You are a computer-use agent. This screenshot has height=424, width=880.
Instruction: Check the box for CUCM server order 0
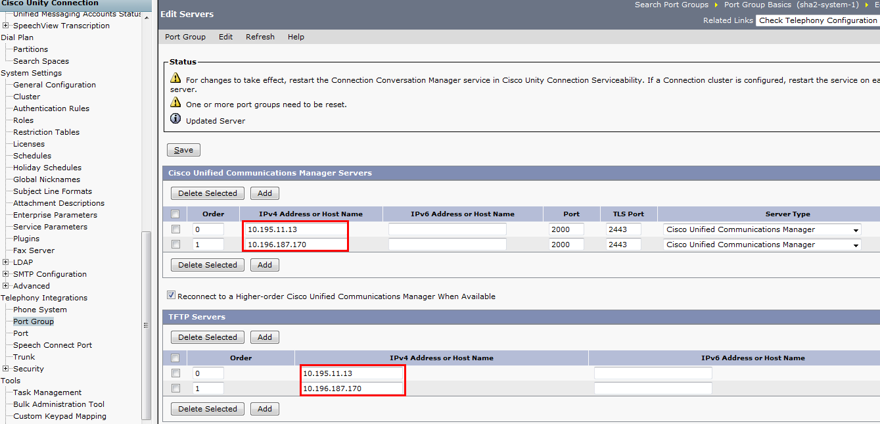(x=175, y=229)
